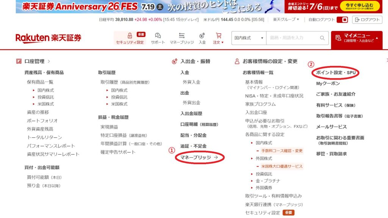The width and height of the screenshot is (388, 218).
Task: Open 年間損益計算
Action: click(131, 144)
